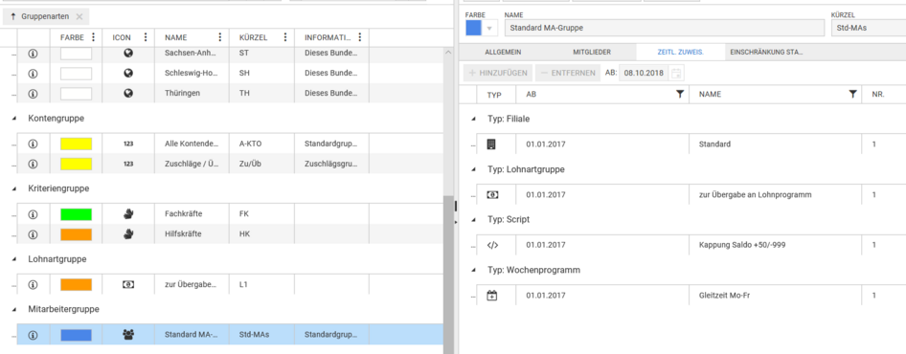Click 123 icon of Zuschläge row
The width and height of the screenshot is (906, 354).
[128, 164]
